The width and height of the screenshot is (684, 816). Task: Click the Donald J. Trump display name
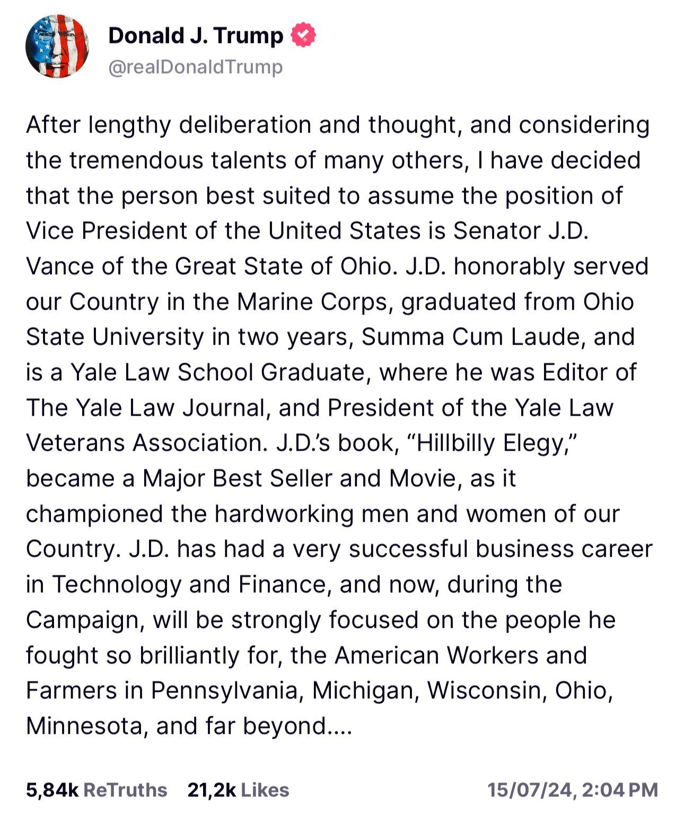click(x=196, y=36)
